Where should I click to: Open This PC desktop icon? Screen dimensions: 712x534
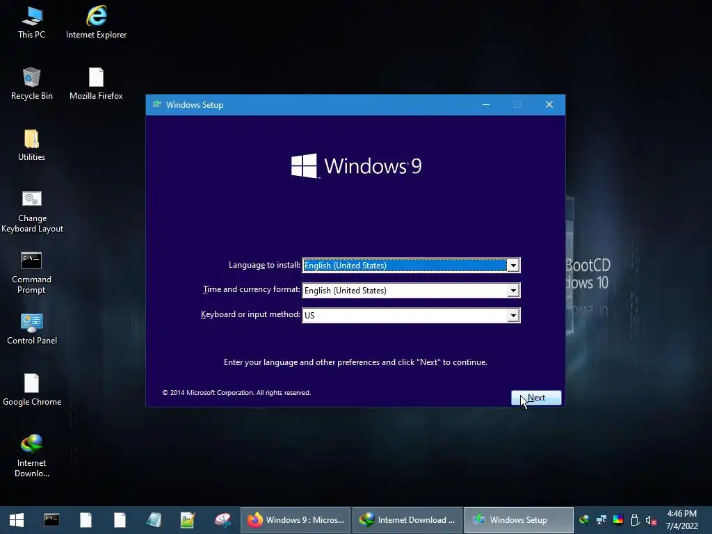pyautogui.click(x=31, y=23)
